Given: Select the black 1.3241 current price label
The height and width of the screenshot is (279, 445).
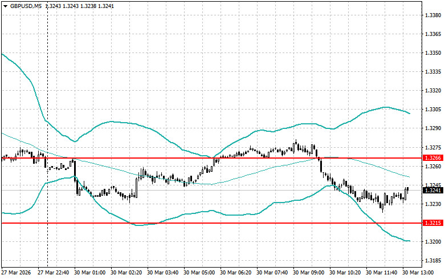Looking at the screenshot, I should pos(432,191).
